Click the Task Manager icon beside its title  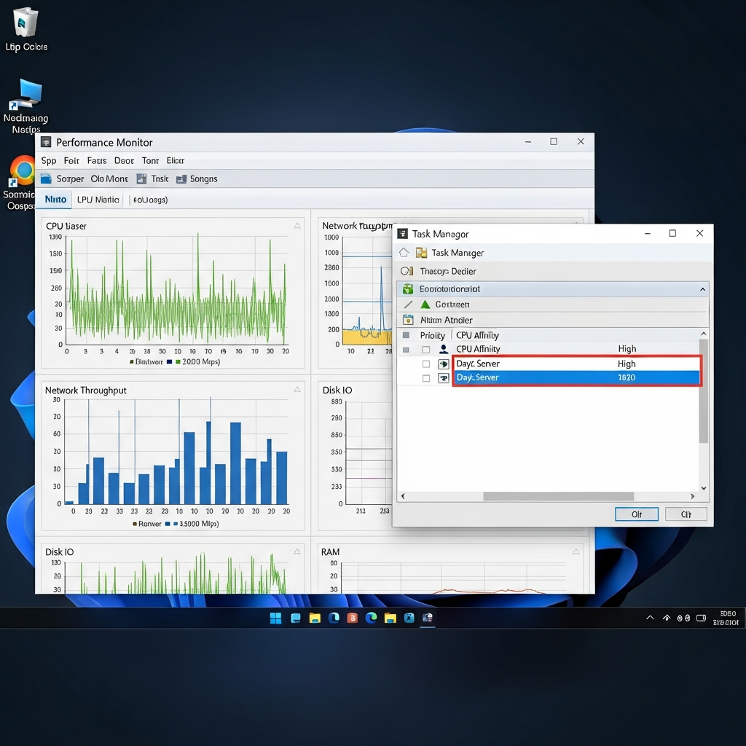point(421,253)
